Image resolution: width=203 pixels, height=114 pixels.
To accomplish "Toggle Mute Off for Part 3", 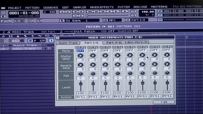I will (x=105, y=51).
